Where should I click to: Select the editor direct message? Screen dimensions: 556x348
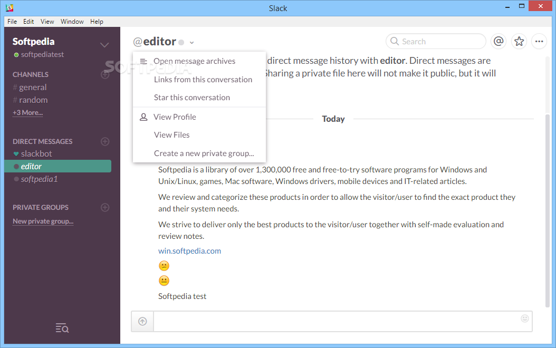pyautogui.click(x=58, y=166)
